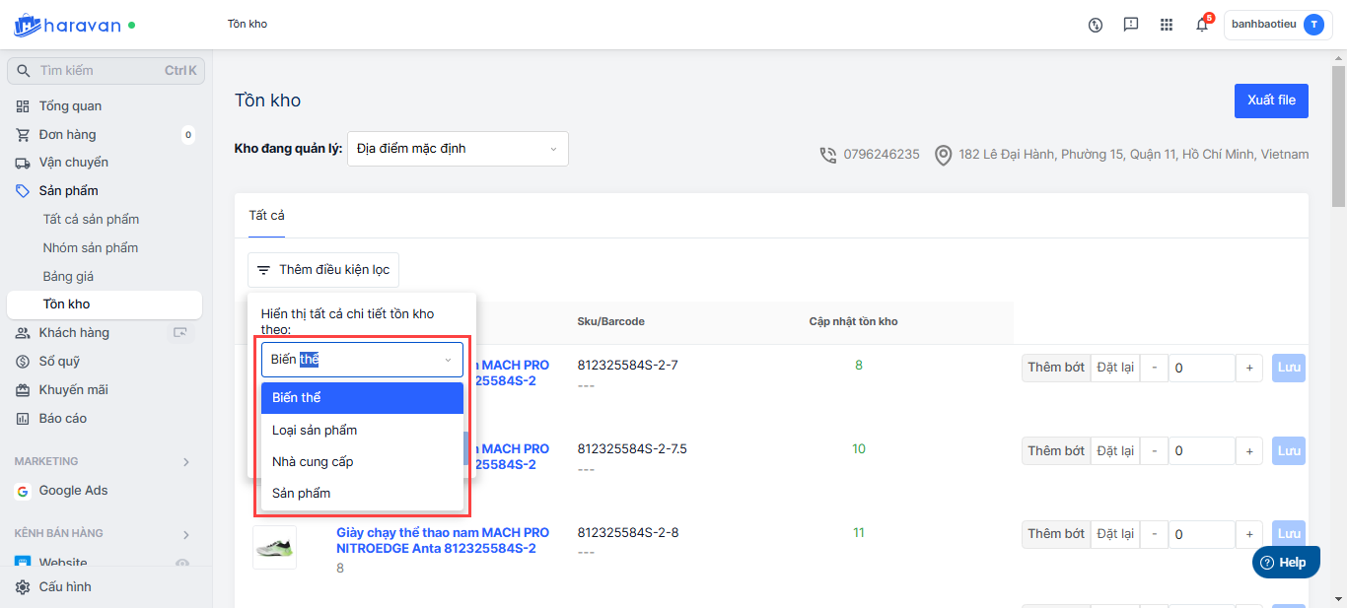This screenshot has height=608, width=1347.
Task: Open Tất cả sản phẩm in sidebar
Action: click(x=91, y=220)
